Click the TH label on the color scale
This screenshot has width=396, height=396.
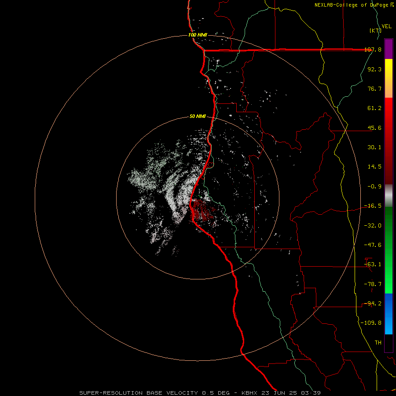(378, 343)
